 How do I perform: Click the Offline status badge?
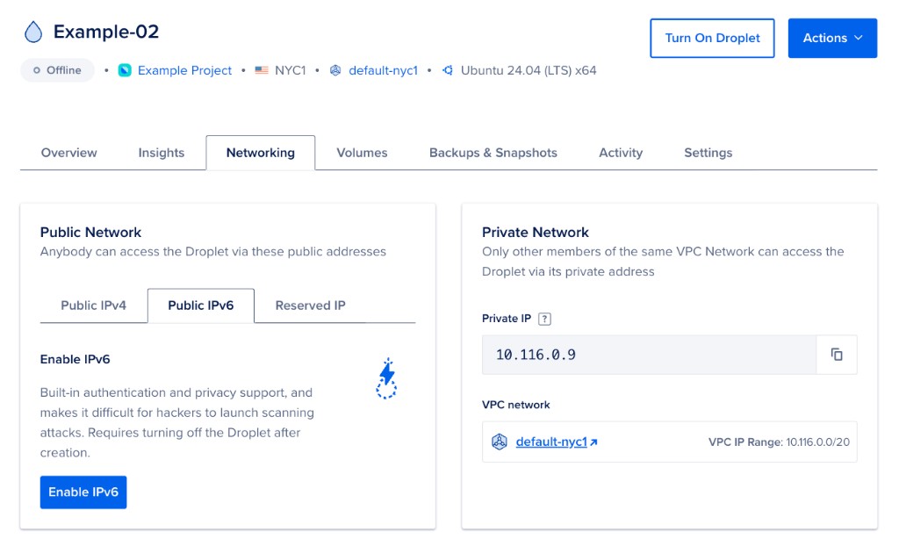57,70
